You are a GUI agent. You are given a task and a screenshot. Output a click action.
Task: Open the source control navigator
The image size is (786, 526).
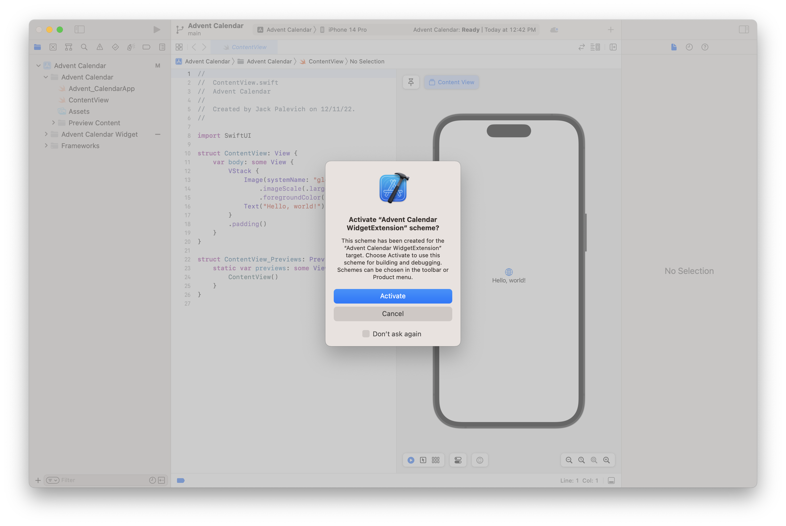coord(53,47)
